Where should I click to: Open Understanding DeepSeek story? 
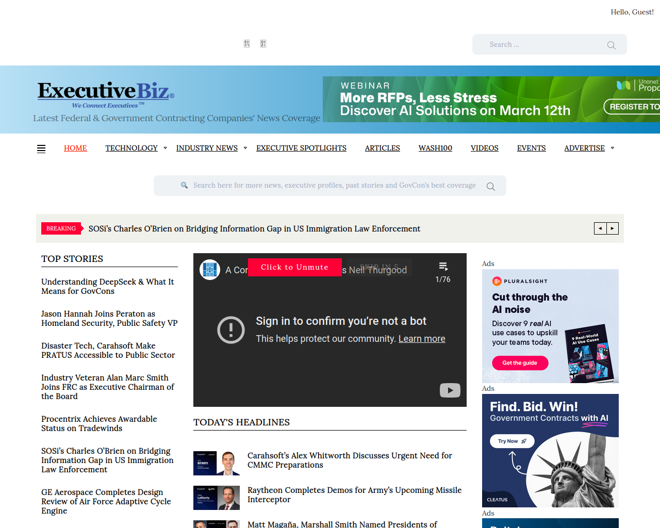(x=108, y=286)
